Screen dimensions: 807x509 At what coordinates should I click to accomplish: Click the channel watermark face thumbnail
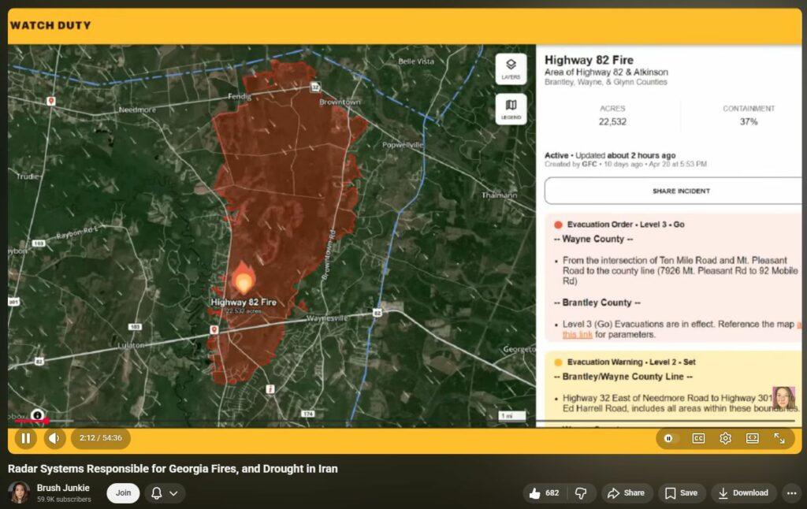pyautogui.click(x=783, y=398)
